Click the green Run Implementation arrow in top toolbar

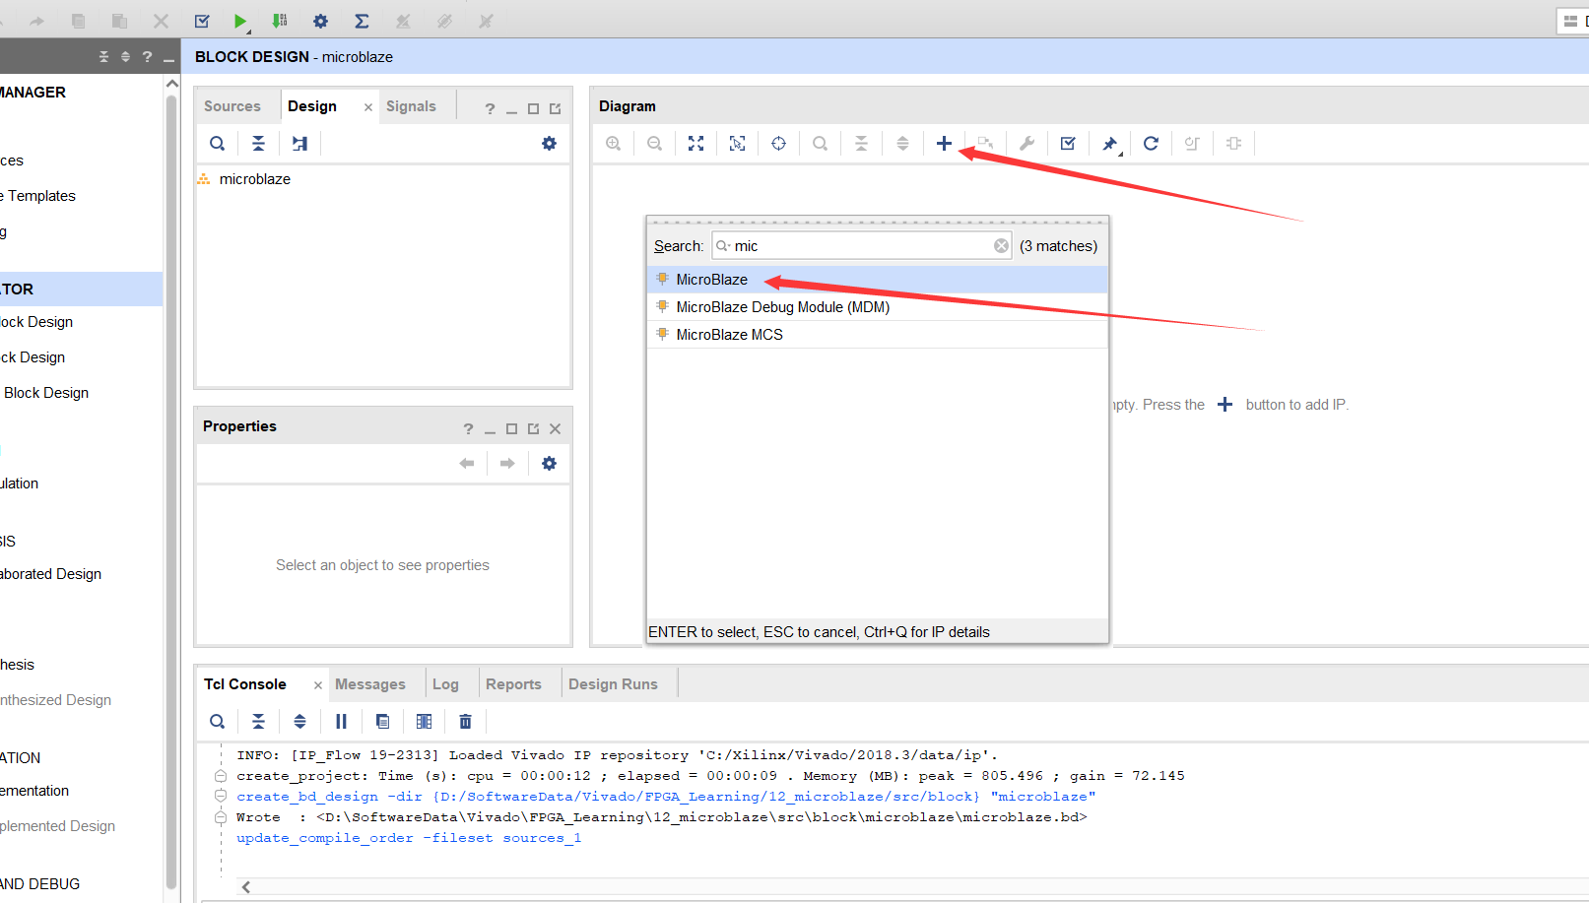click(239, 21)
